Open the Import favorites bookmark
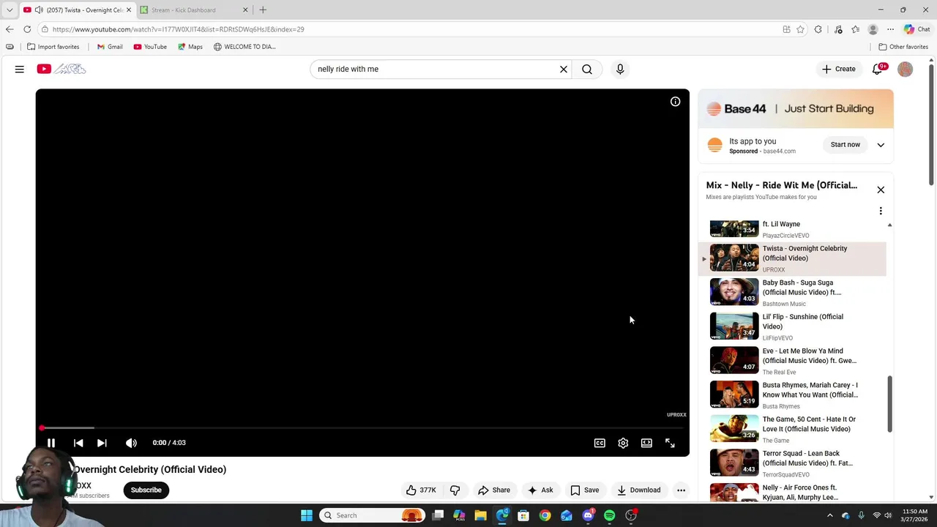 [x=53, y=47]
